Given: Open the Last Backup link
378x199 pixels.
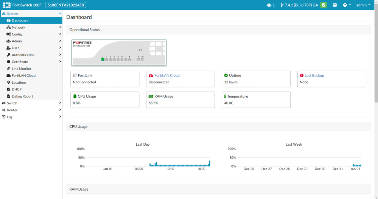Looking at the screenshot, I should coord(314,76).
